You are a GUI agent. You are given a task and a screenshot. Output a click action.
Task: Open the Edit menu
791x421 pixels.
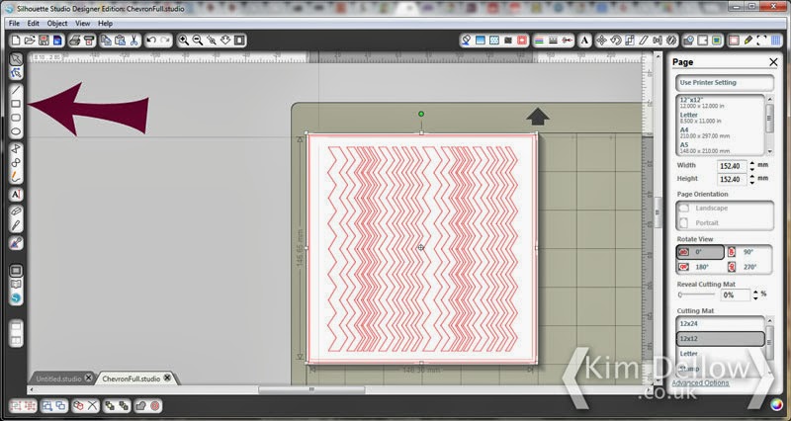(34, 23)
